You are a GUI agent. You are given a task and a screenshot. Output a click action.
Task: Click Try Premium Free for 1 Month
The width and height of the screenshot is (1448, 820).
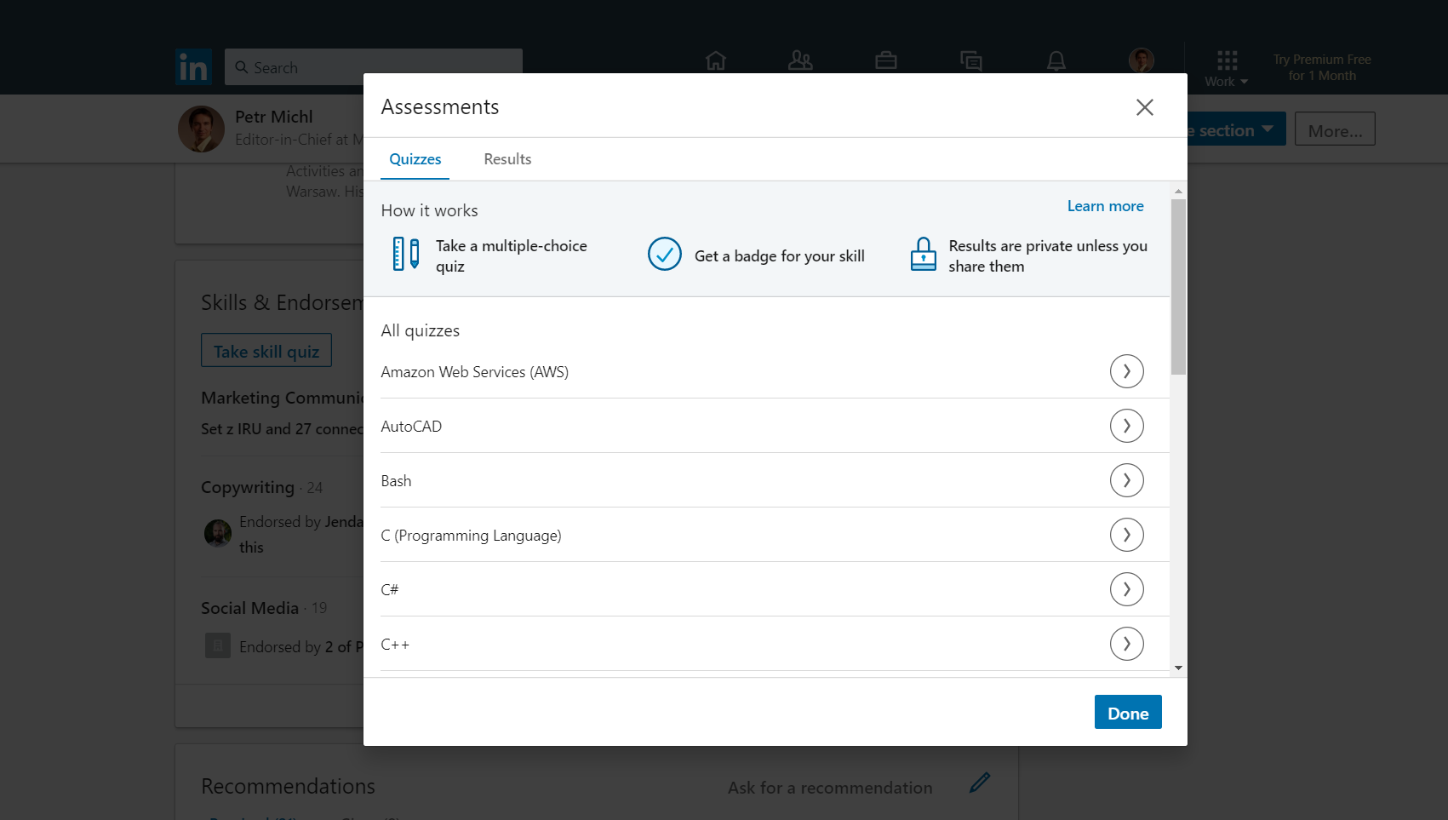click(x=1322, y=67)
